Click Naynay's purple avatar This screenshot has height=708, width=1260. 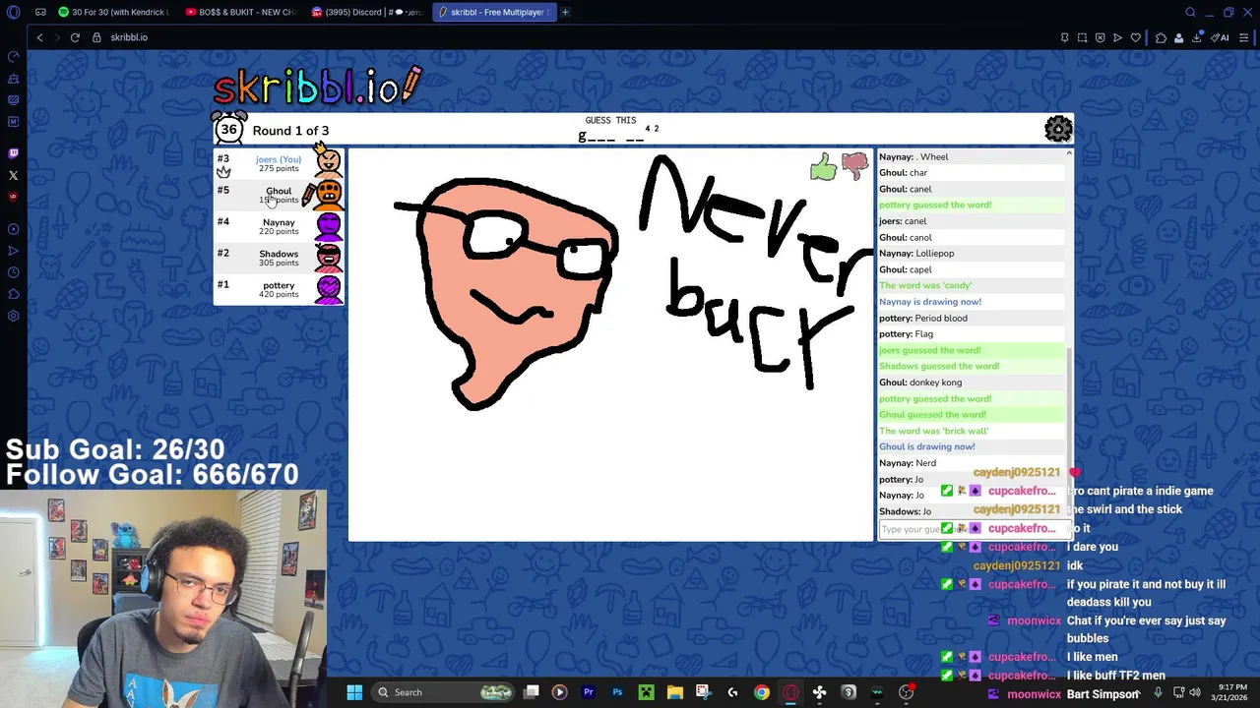(x=329, y=226)
